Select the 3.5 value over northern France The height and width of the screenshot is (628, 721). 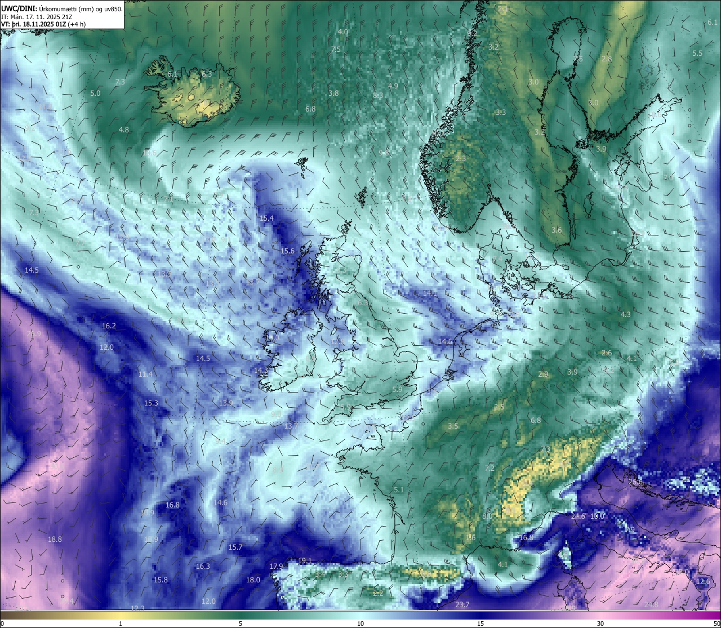453,426
